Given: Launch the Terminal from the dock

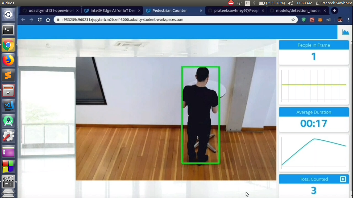Looking at the screenshot, I should 8,30.
